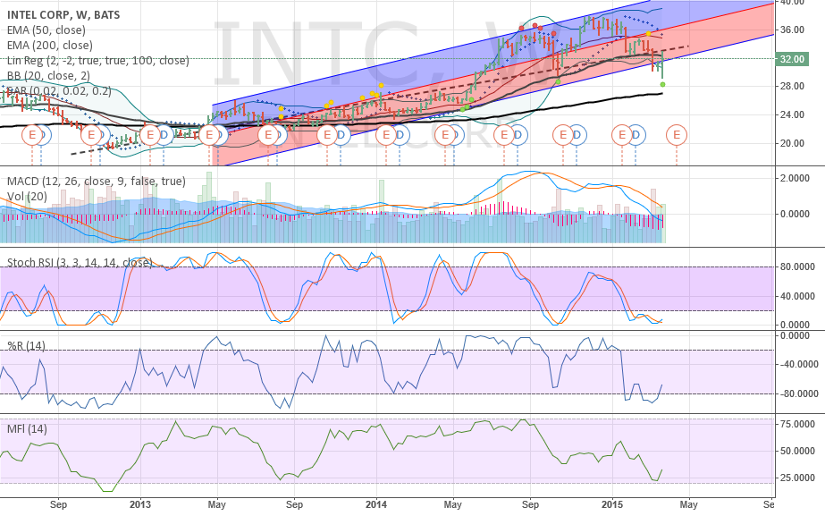Open the Lin Reg indicator legend entry
825x516 pixels.
[x=97, y=61]
